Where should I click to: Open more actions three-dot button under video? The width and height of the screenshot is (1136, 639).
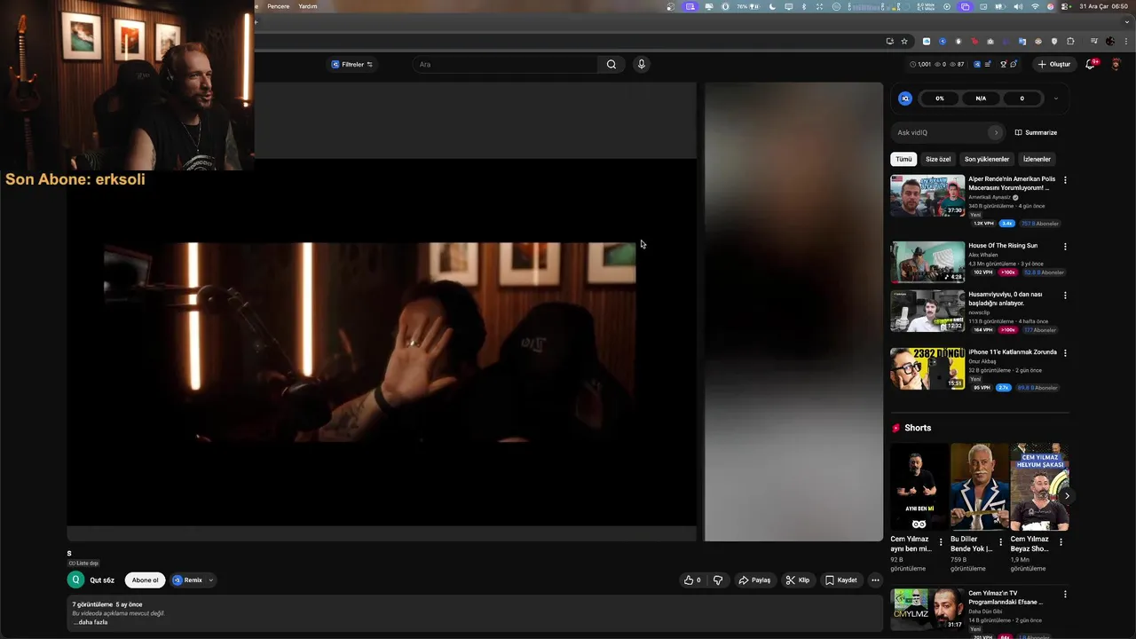coord(875,580)
